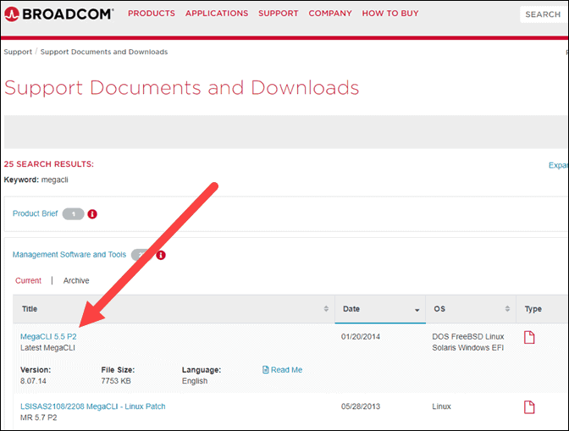Screen dimensions: 569x431
Task: Click the Product Brief count badge
Action: [x=74, y=214]
